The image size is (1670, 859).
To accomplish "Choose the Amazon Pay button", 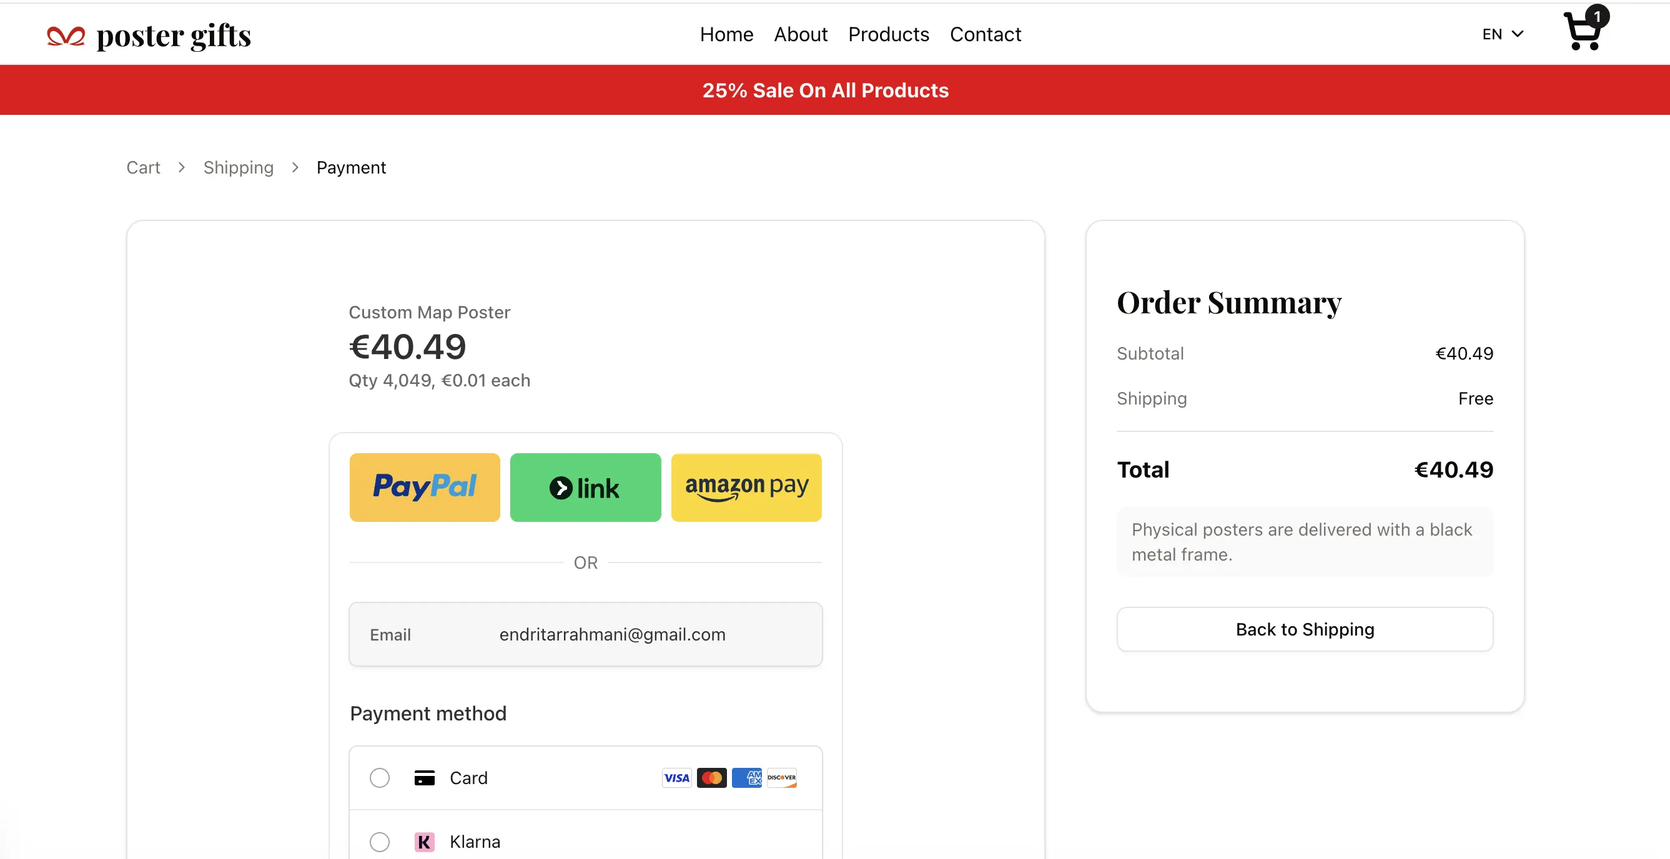I will coord(746,487).
